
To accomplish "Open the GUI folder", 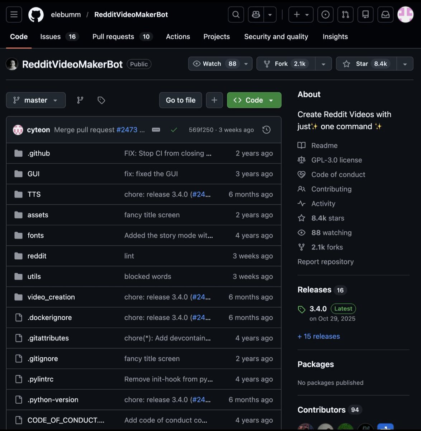I will (x=33, y=174).
